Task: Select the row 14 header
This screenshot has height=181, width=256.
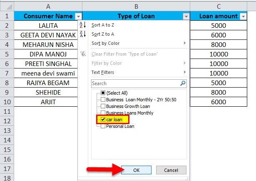Action: pyautogui.click(x=7, y=140)
